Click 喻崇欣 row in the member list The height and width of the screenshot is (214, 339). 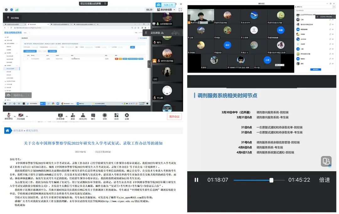tap(315, 59)
